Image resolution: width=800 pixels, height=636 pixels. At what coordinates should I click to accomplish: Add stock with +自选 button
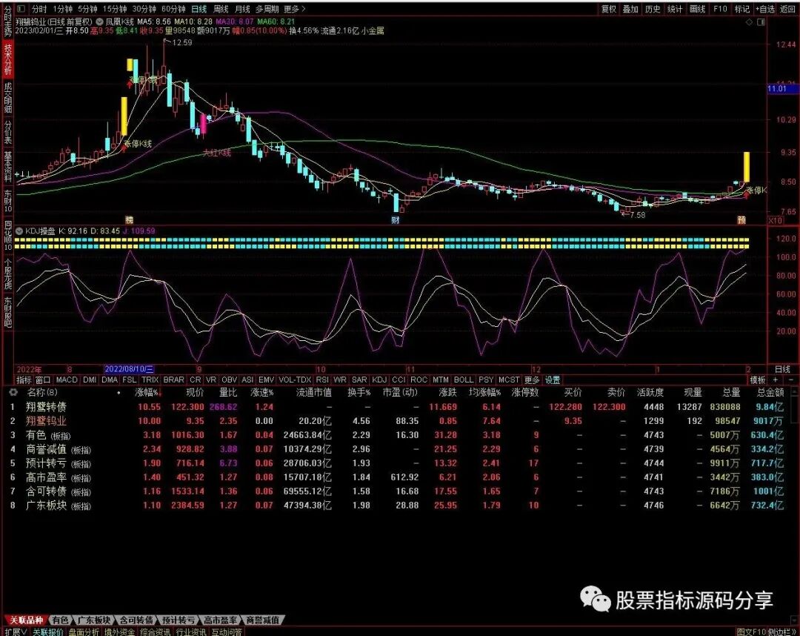tap(765, 9)
